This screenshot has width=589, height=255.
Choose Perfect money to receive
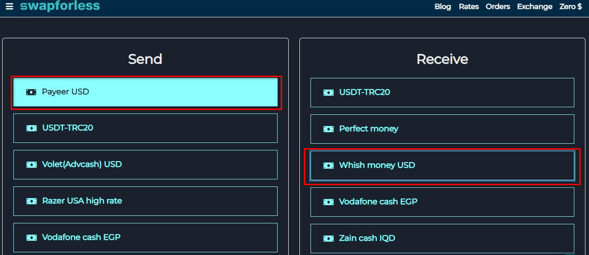click(442, 129)
